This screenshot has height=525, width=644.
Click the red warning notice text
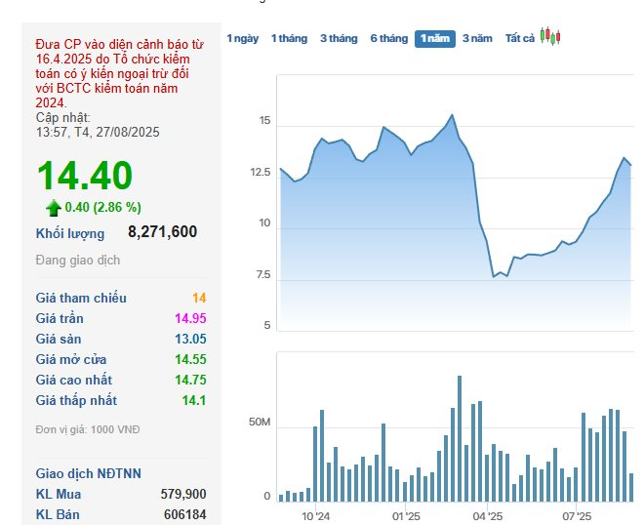[119, 73]
